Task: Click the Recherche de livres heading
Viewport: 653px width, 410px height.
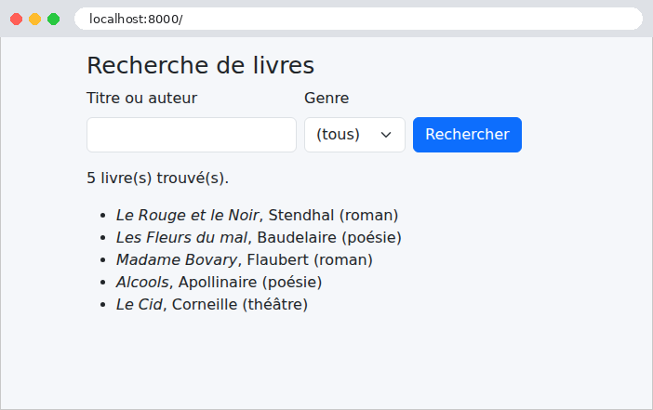Action: point(200,65)
